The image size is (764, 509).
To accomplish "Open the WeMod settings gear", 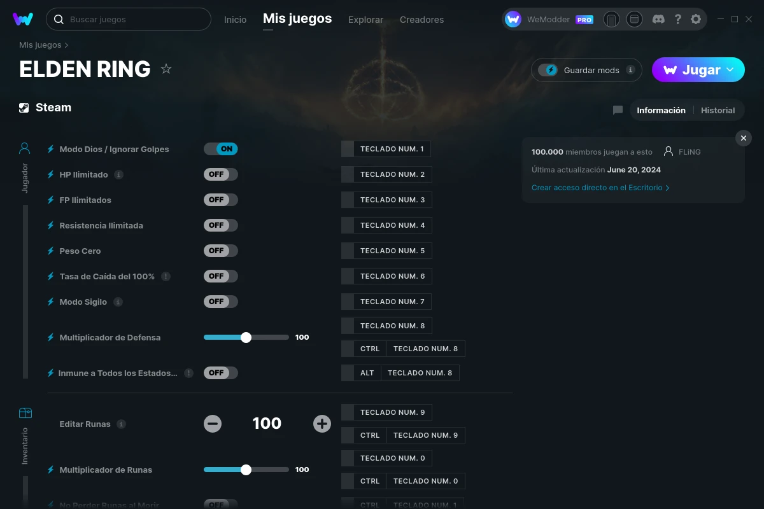I will point(696,19).
